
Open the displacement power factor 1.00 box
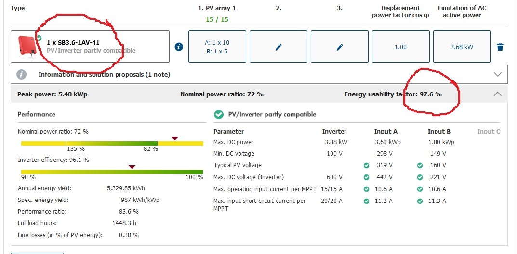[400, 47]
